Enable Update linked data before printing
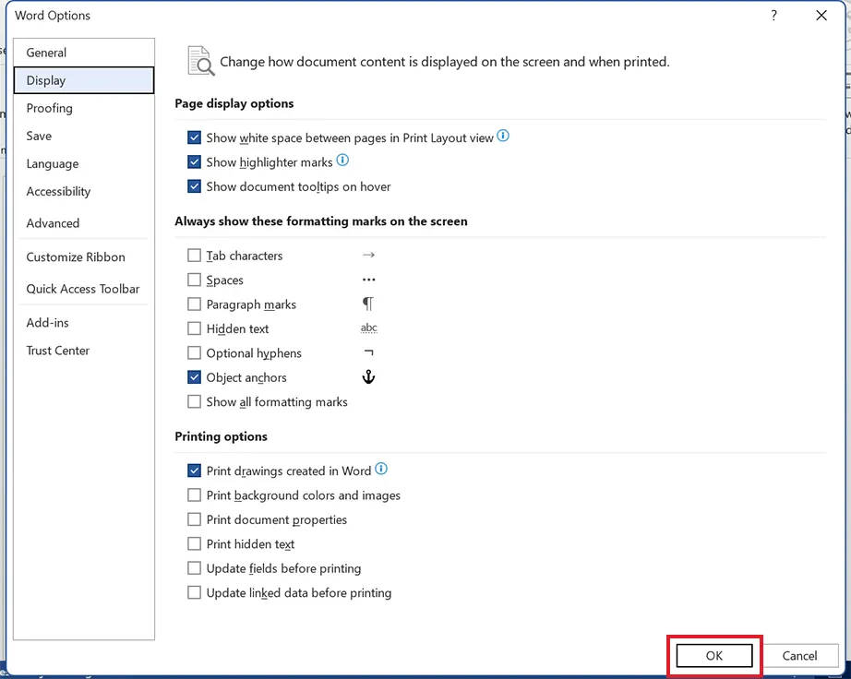Screen dimensions: 851x679 (x=195, y=593)
